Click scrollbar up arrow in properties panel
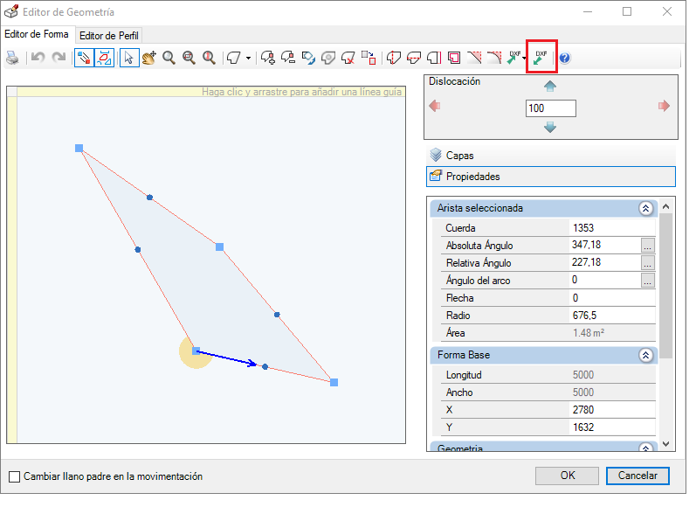This screenshot has height=507, width=696. tap(665, 206)
